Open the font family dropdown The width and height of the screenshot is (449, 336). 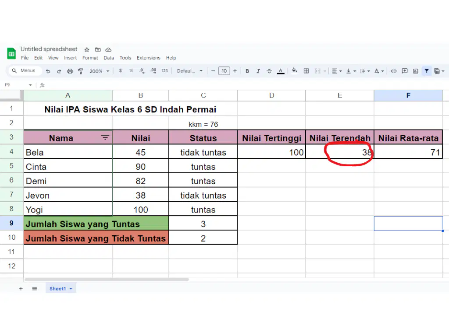pos(190,71)
